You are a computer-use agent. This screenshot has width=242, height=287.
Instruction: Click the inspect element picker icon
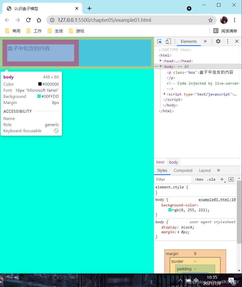click(x=159, y=41)
